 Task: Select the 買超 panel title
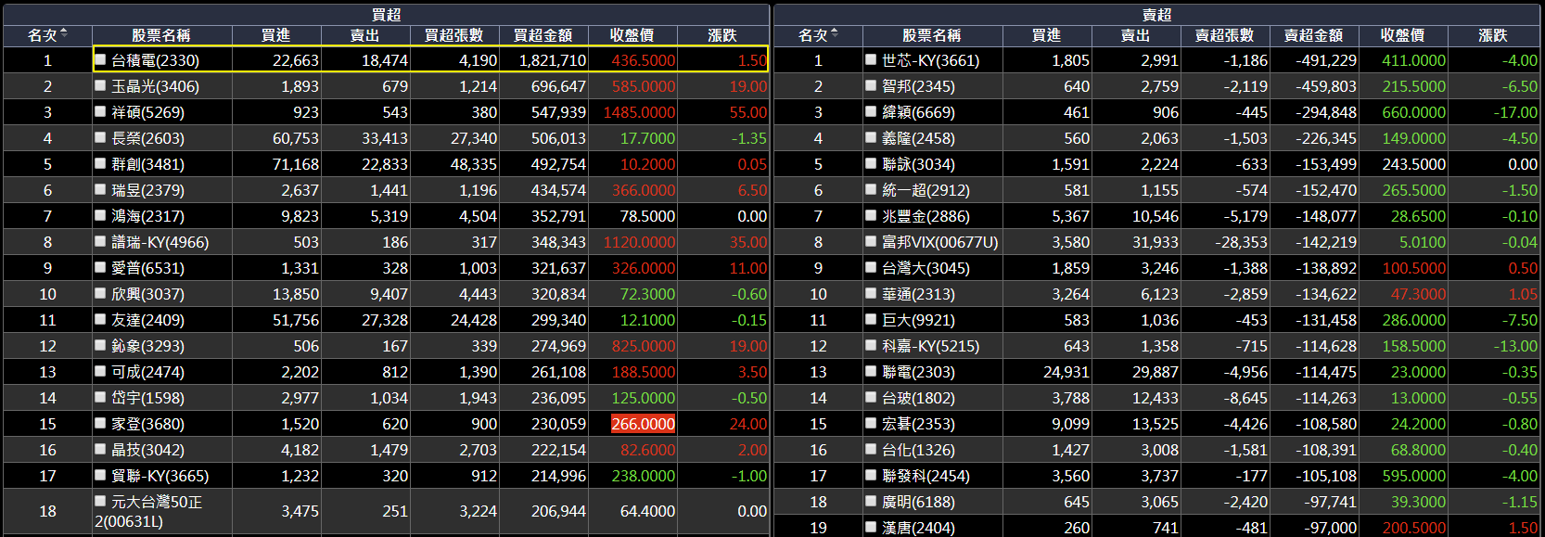(387, 15)
